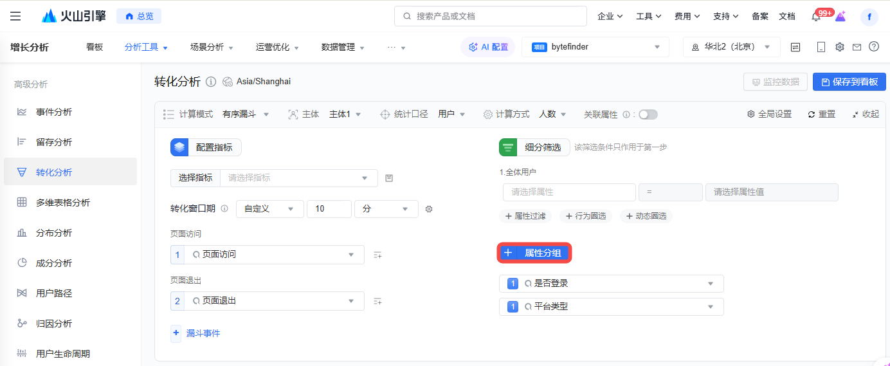Image resolution: width=890 pixels, height=366 pixels.
Task: Open the bytefinder project dropdown
Action: 595,47
